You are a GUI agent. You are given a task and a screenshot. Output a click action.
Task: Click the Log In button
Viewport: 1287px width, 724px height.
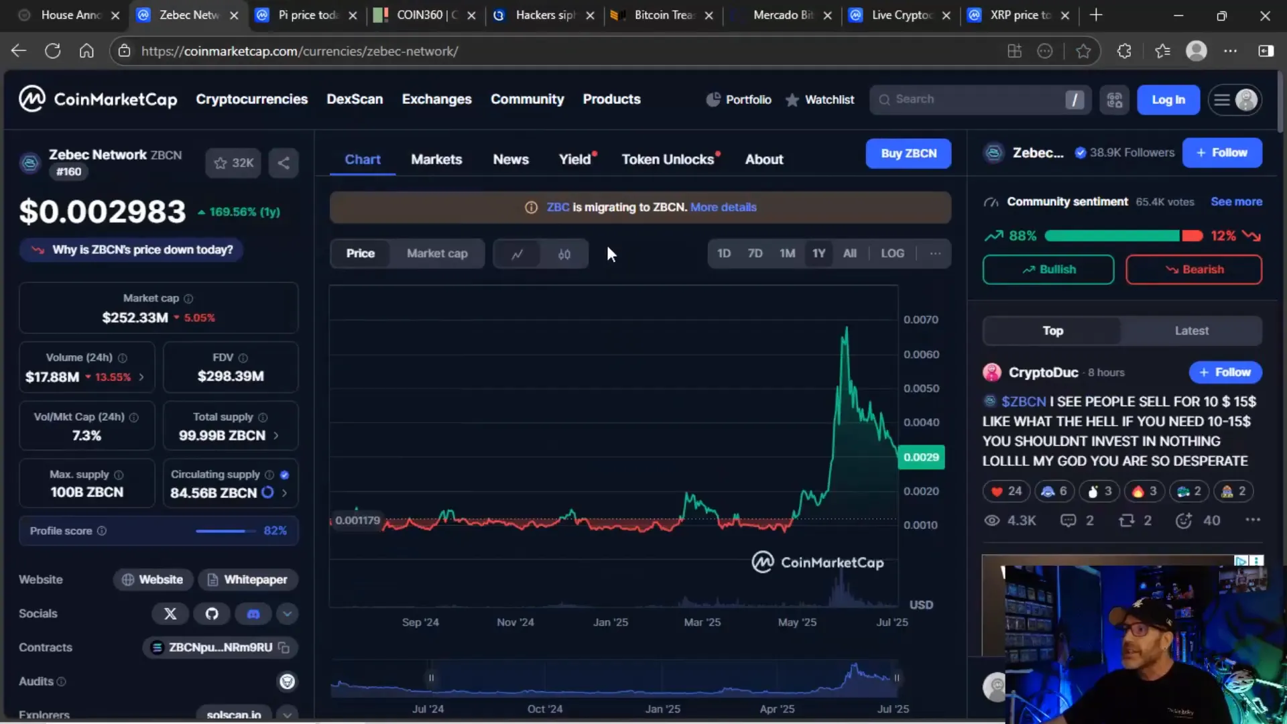[x=1168, y=100]
